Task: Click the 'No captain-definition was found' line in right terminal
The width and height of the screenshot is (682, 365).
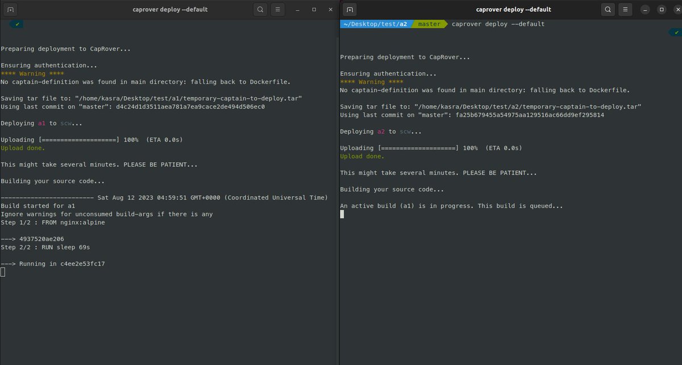Action: (x=485, y=90)
